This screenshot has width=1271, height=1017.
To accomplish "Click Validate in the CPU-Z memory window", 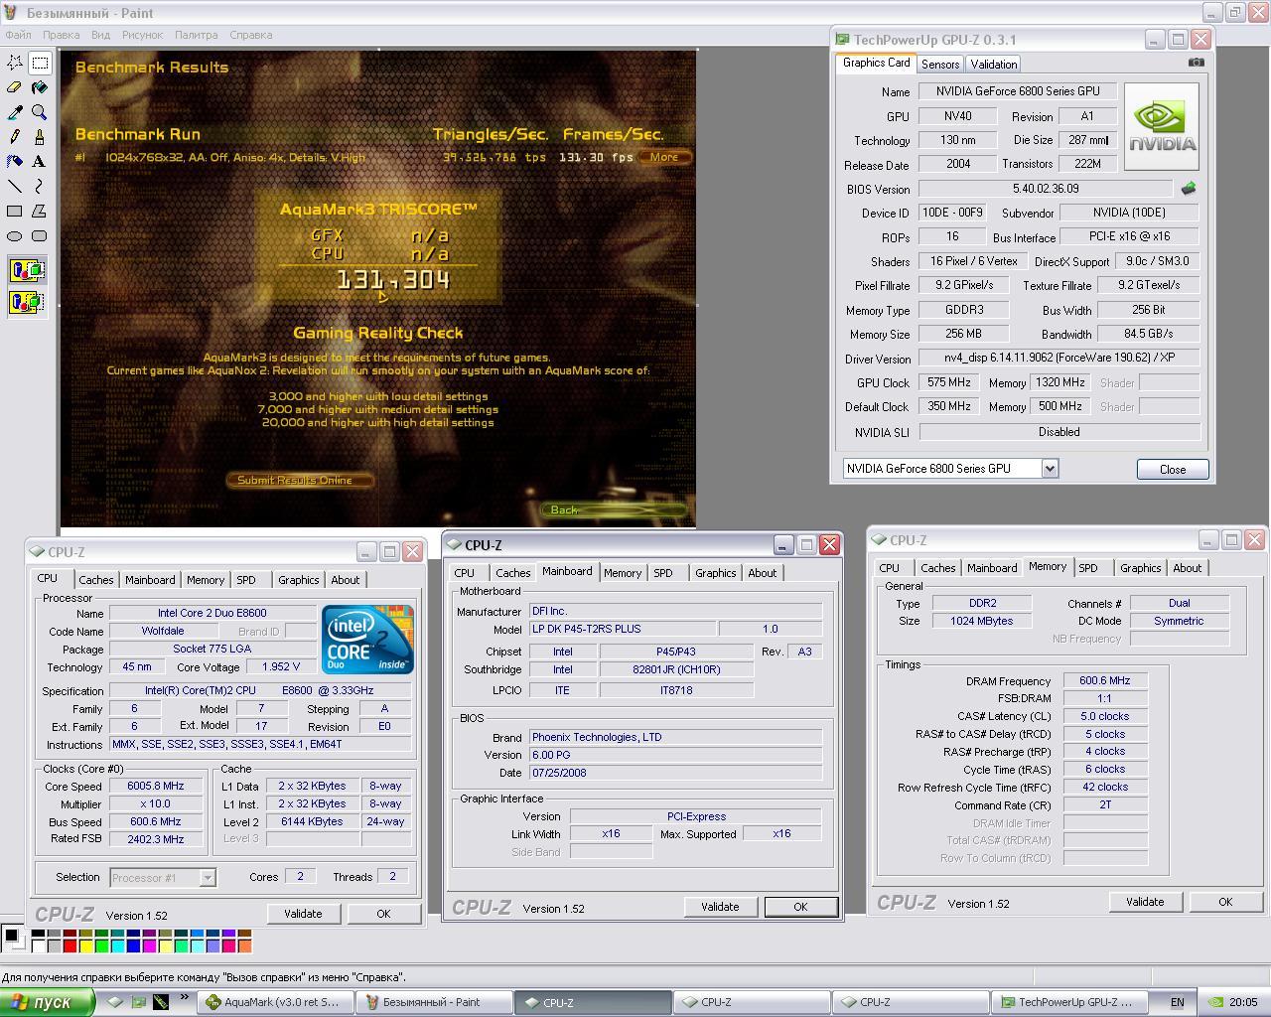I will (x=1145, y=902).
